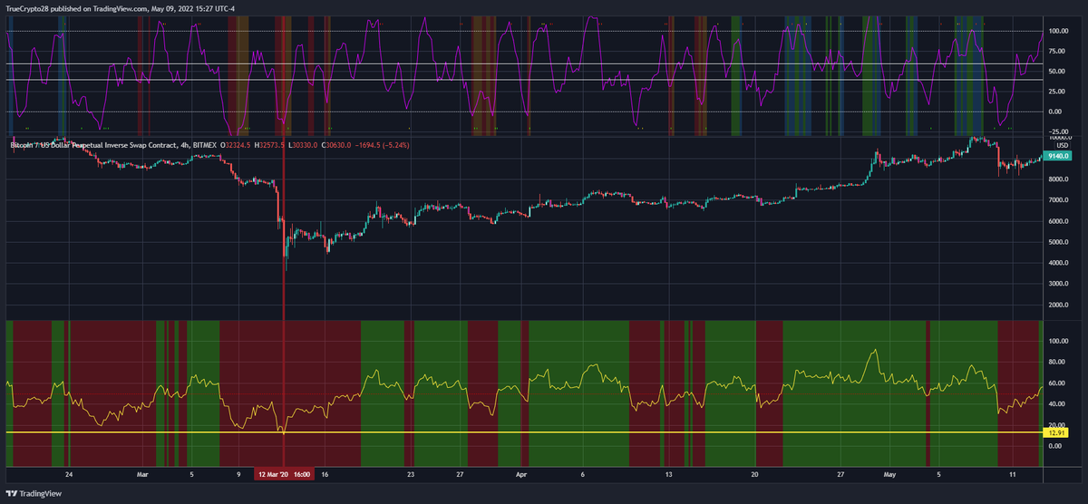Click the 20.00 label on lower indicator axis
Screen dimensions: 1088x504
coord(1059,425)
